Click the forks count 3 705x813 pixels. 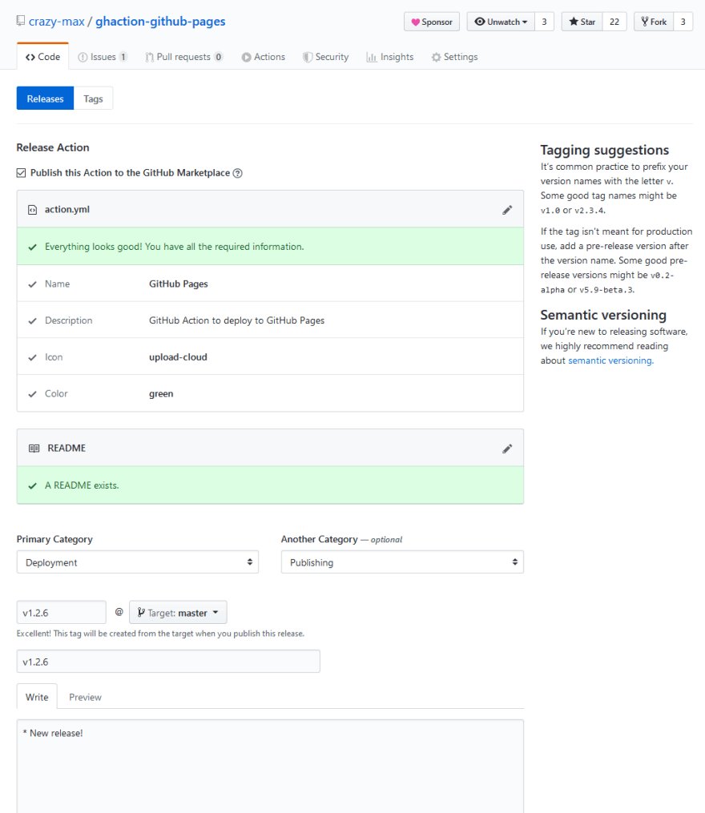pyautogui.click(x=683, y=22)
